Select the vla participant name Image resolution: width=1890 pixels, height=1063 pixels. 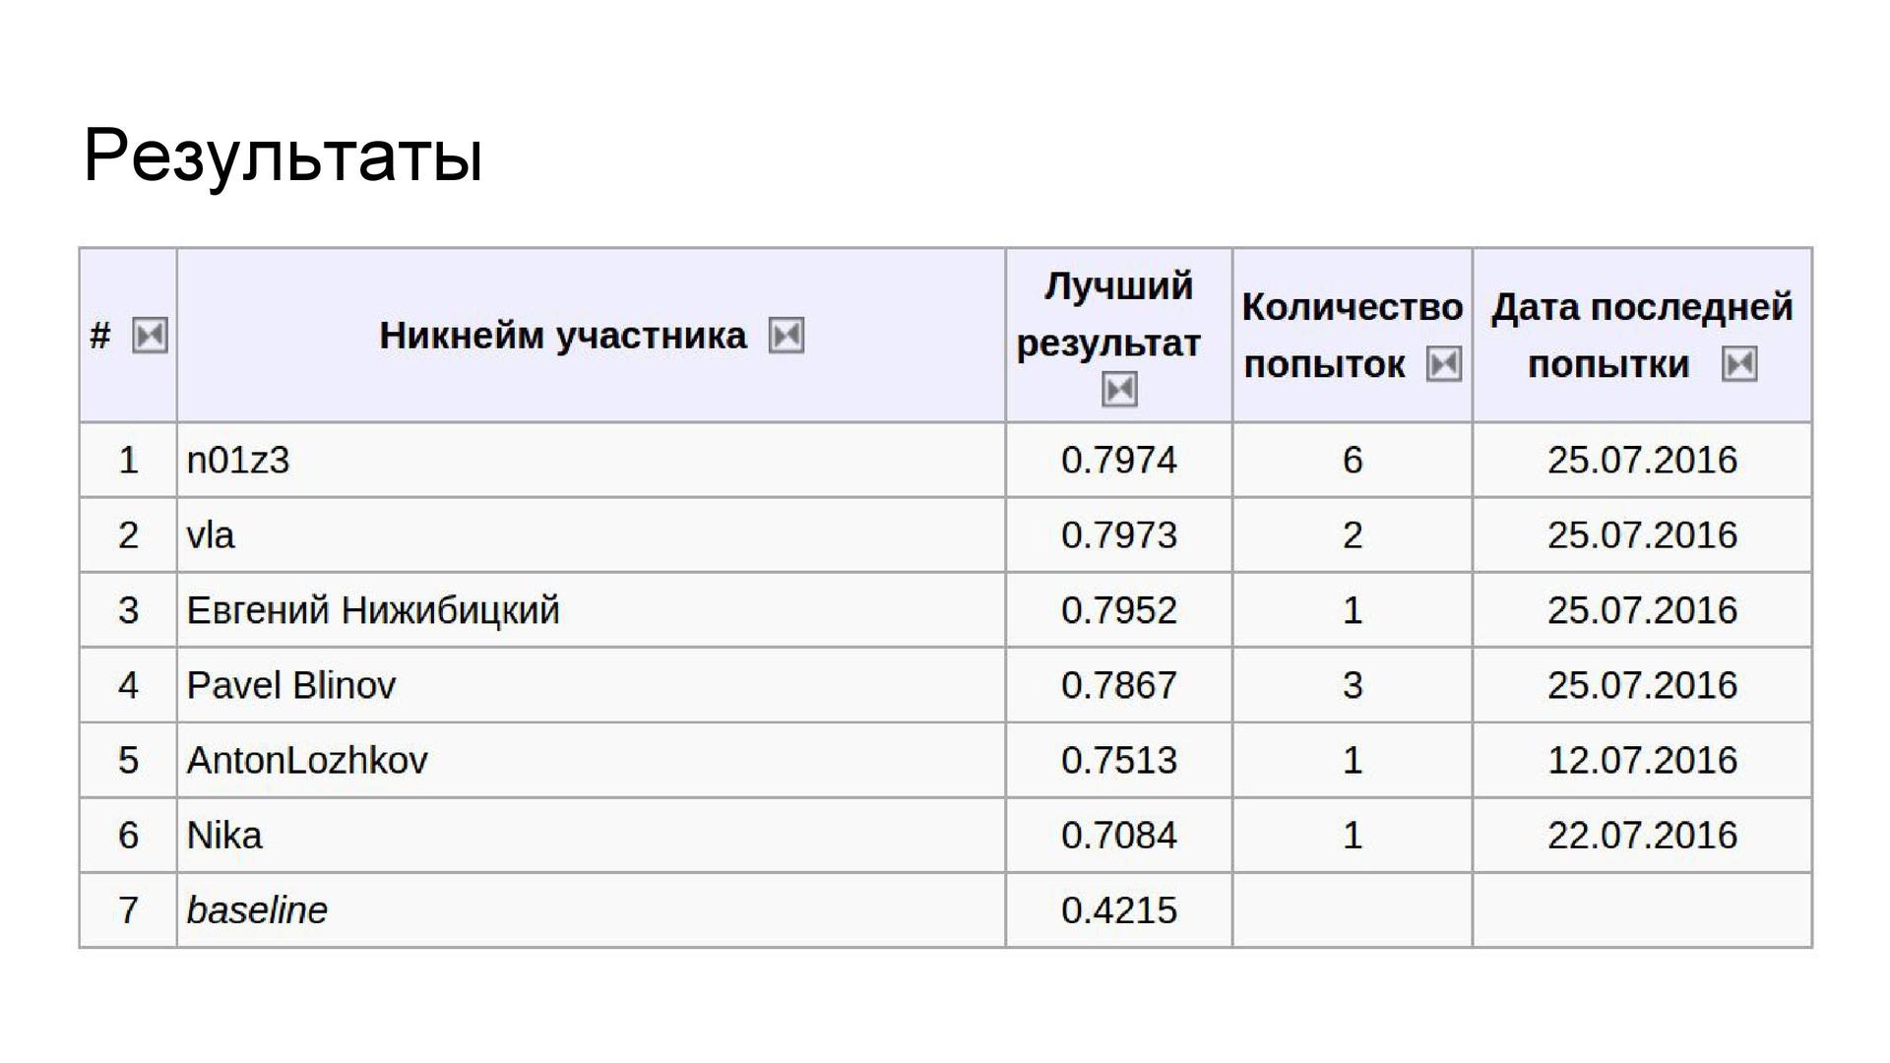tap(211, 535)
